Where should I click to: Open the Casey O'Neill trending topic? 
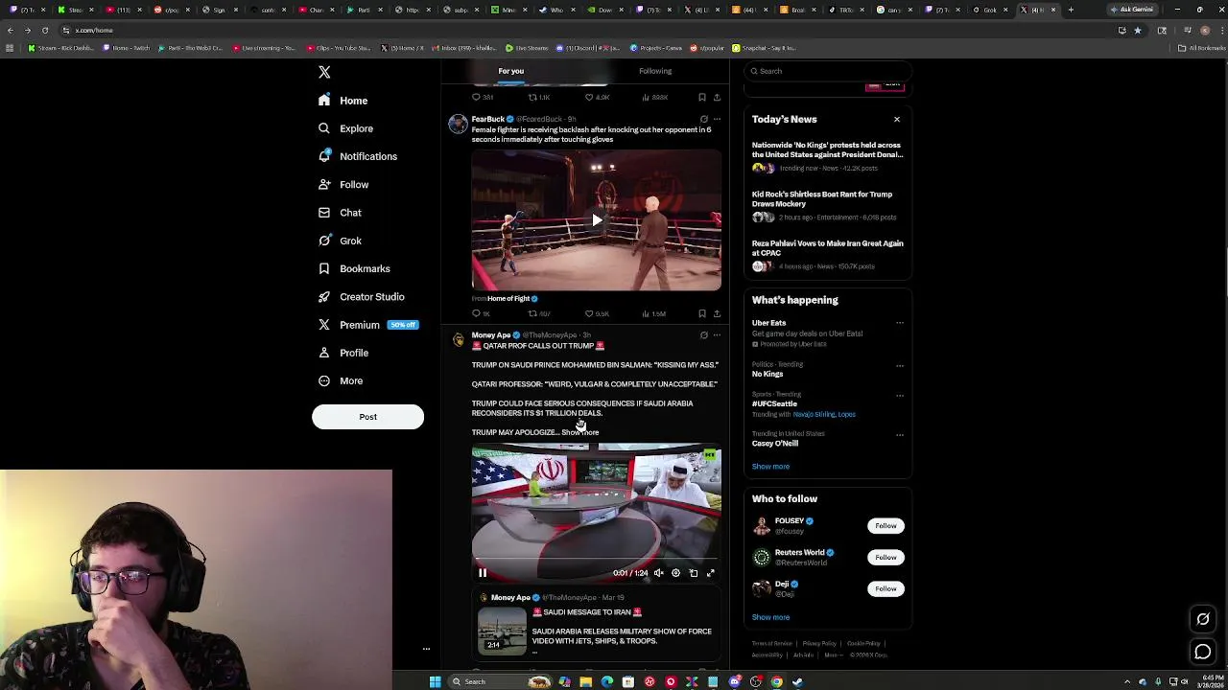(775, 444)
